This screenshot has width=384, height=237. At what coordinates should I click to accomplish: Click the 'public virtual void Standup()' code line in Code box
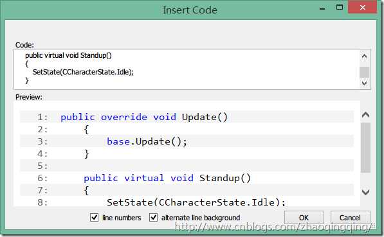[x=68, y=55]
